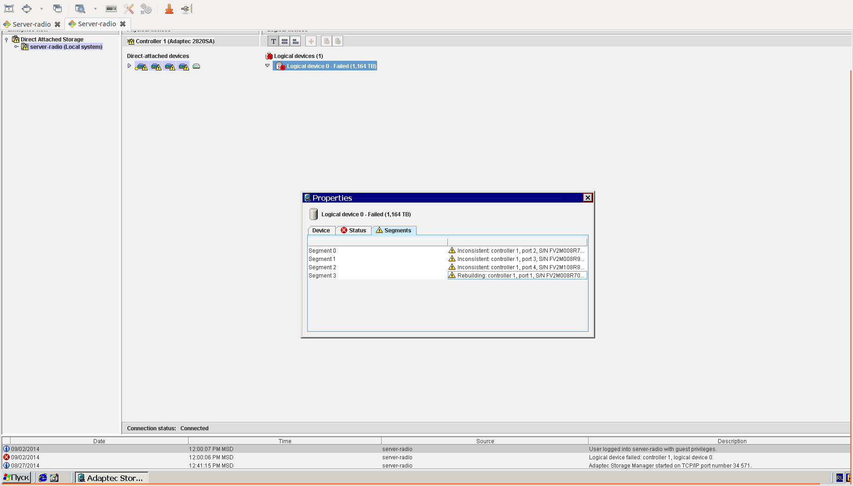Expand the Direct-attached devices disclosure triangle
The width and height of the screenshot is (853, 486).
129,66
